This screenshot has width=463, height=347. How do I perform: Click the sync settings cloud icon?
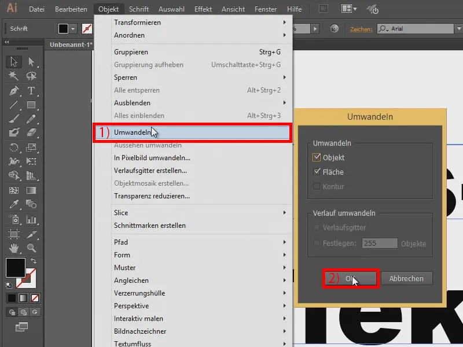pos(372,9)
